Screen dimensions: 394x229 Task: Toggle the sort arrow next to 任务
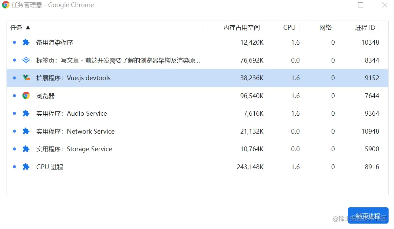pyautogui.click(x=28, y=27)
